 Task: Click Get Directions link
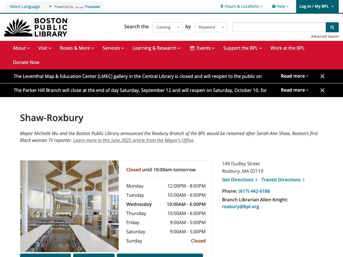pyautogui.click(x=240, y=180)
